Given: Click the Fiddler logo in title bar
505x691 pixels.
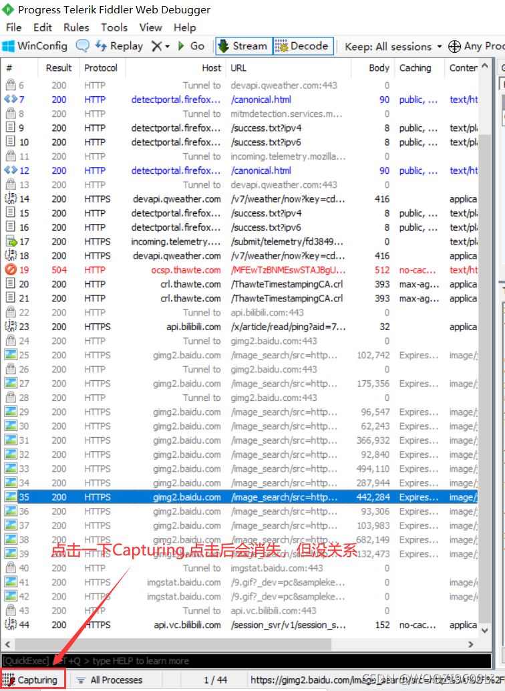Looking at the screenshot, I should 8,9.
